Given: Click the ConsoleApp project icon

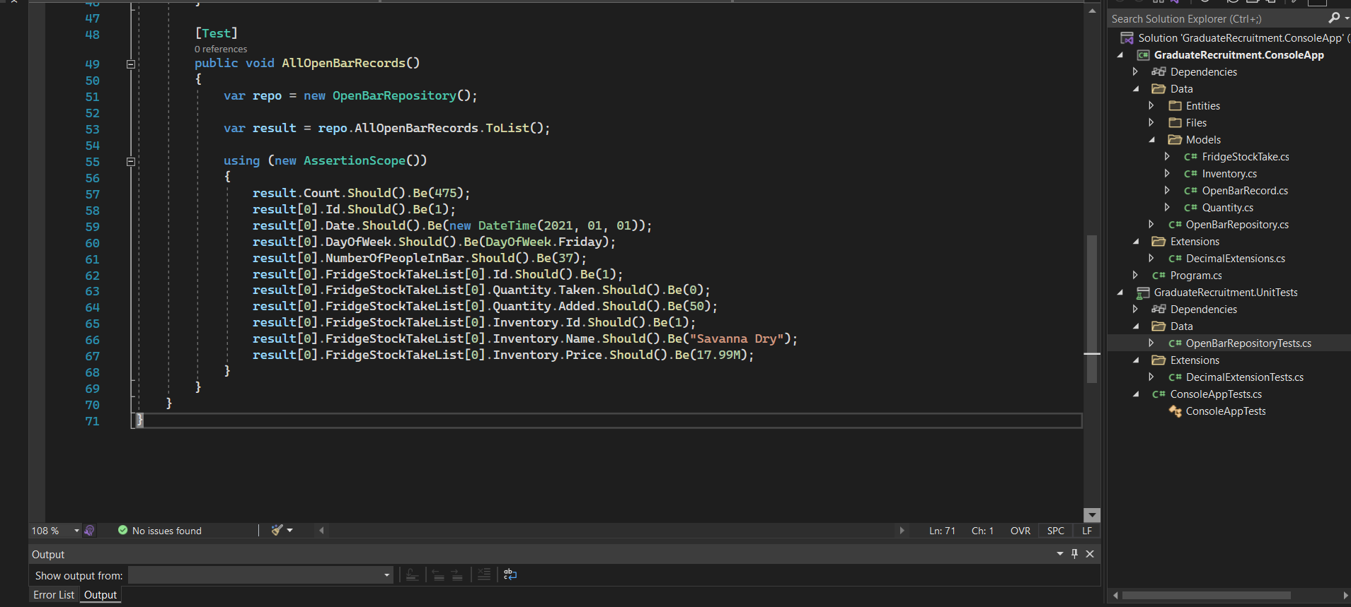Looking at the screenshot, I should [x=1143, y=55].
